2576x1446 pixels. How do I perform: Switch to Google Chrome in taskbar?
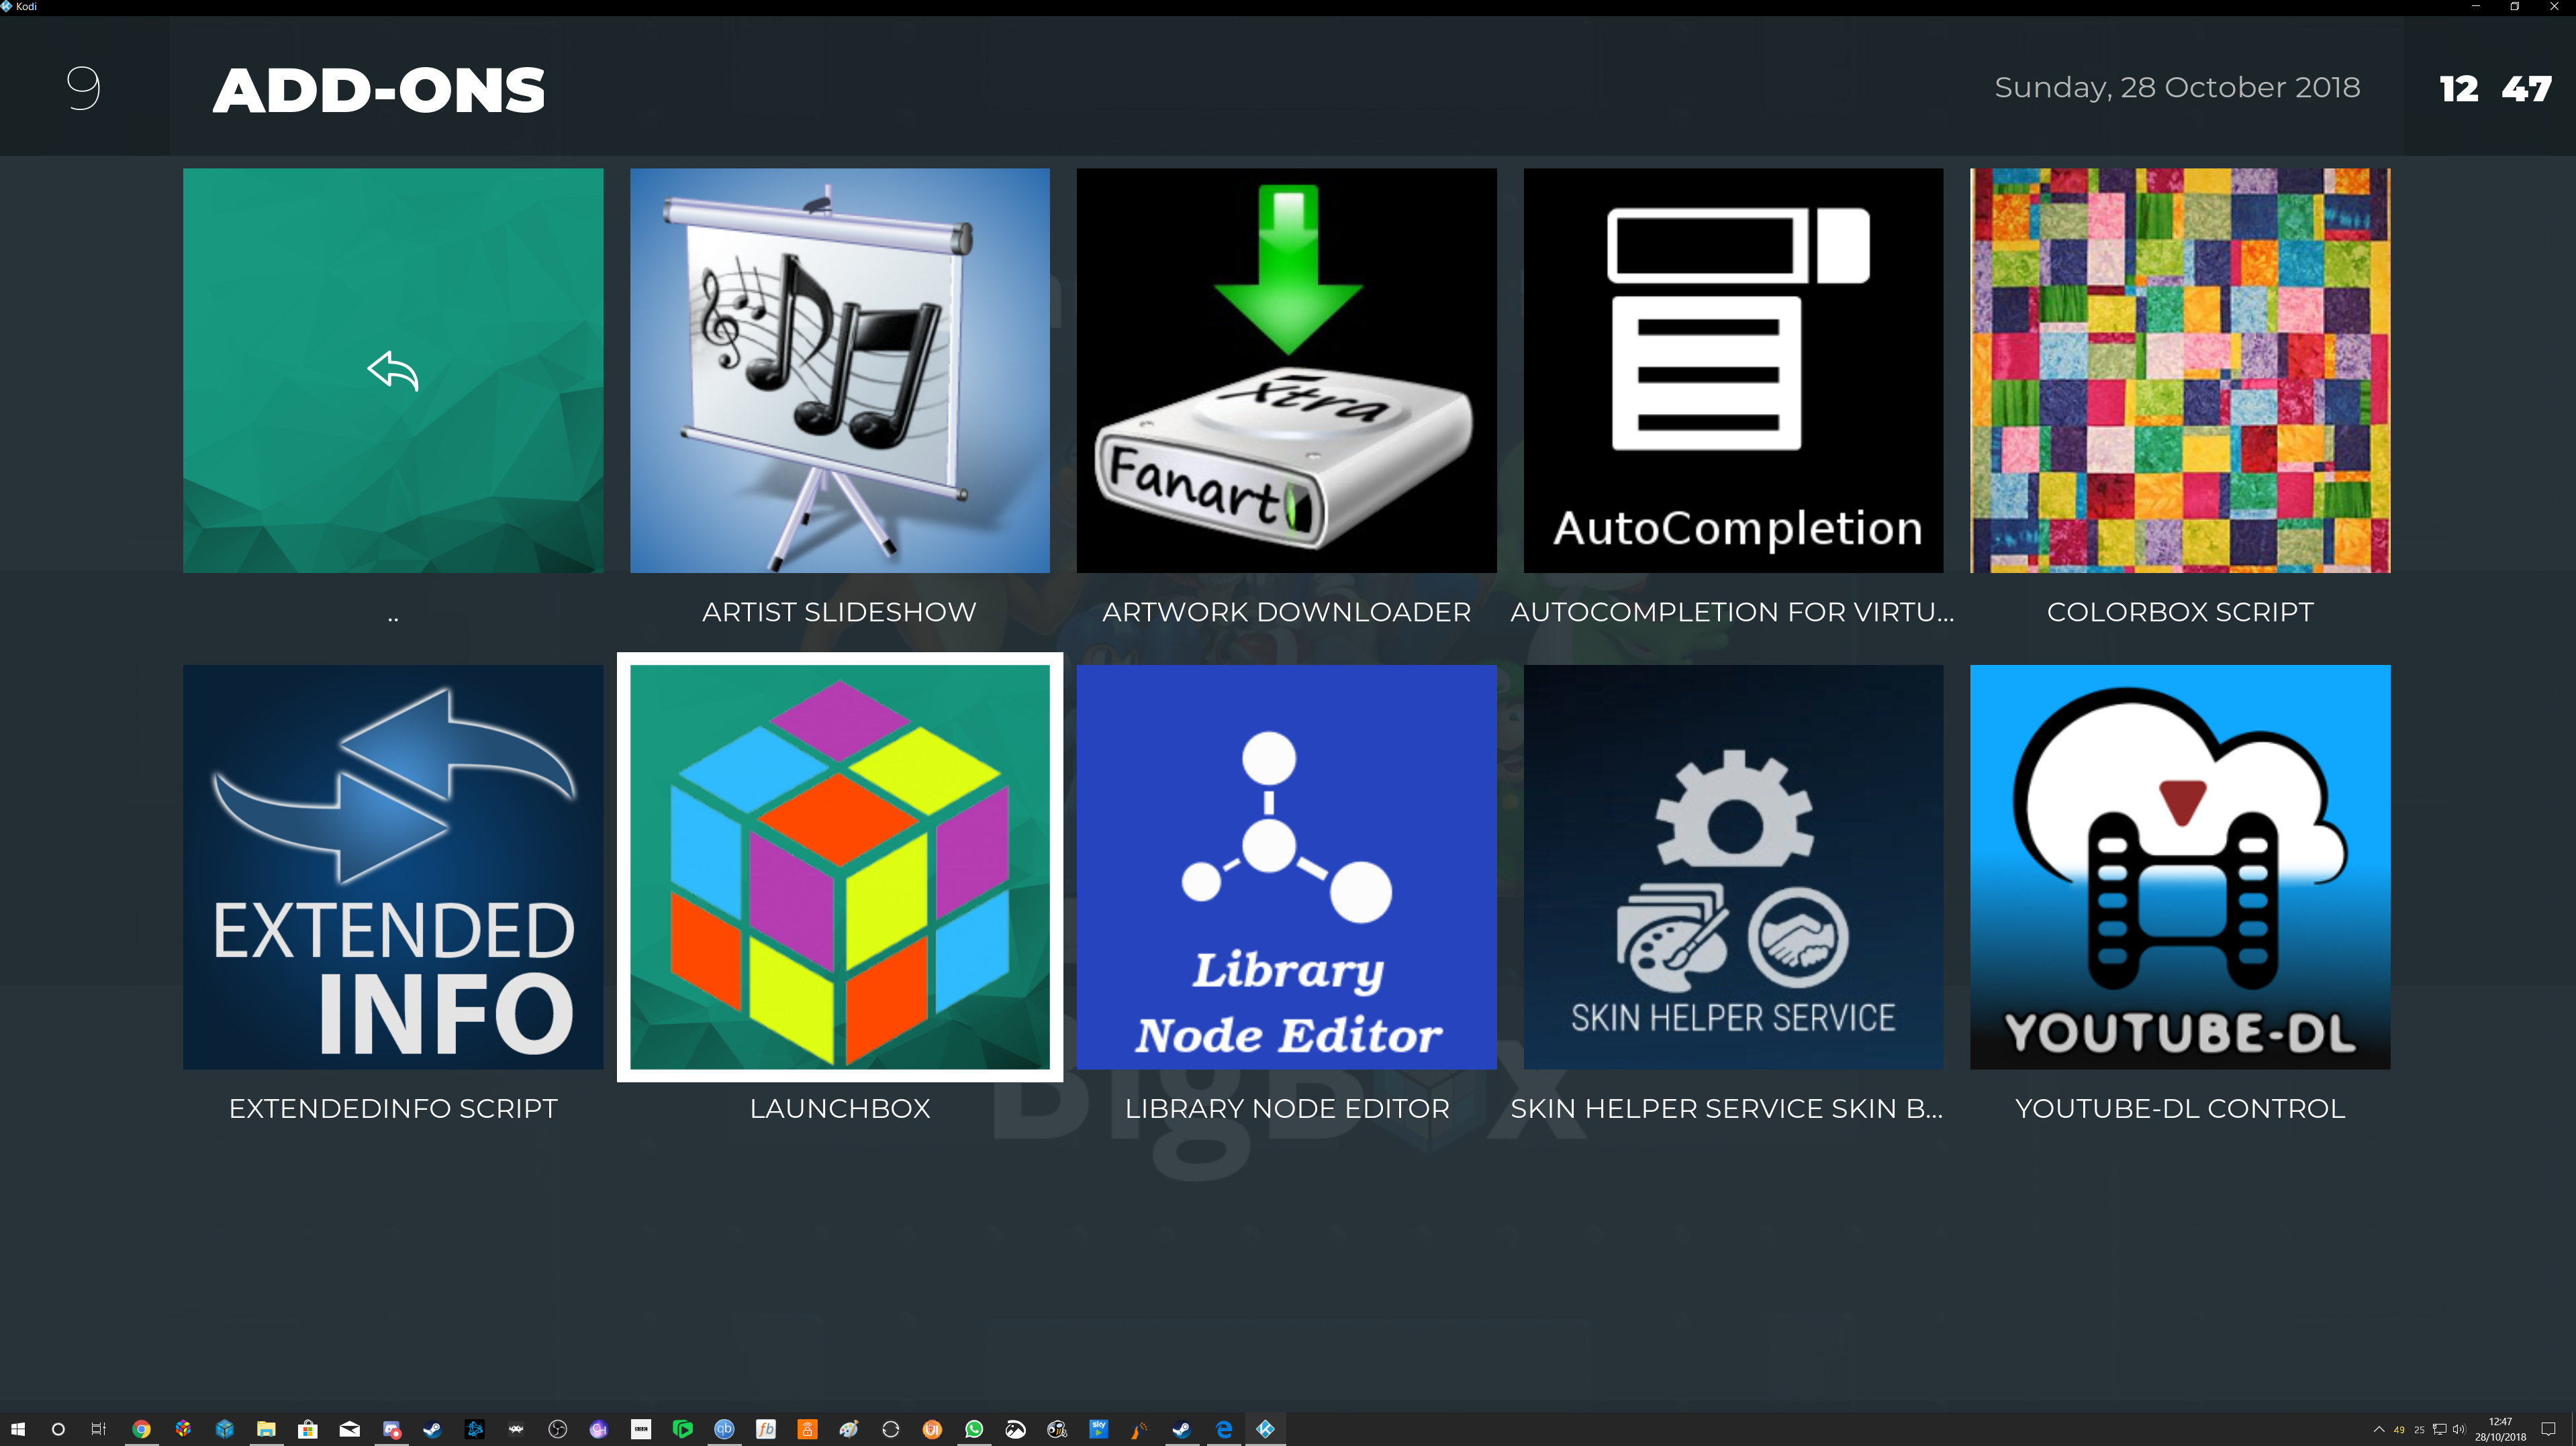(141, 1429)
